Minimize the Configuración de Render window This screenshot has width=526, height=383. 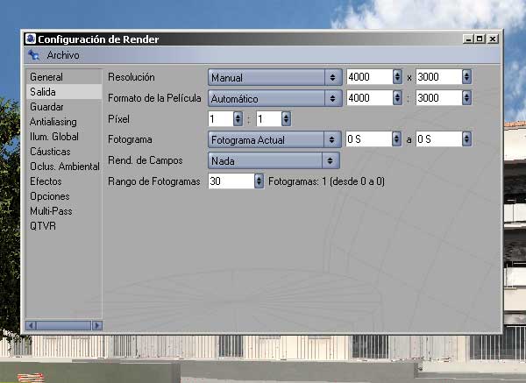tap(468, 39)
